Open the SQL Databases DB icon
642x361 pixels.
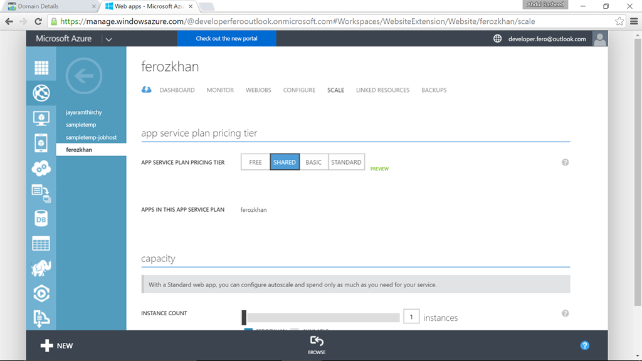(41, 219)
